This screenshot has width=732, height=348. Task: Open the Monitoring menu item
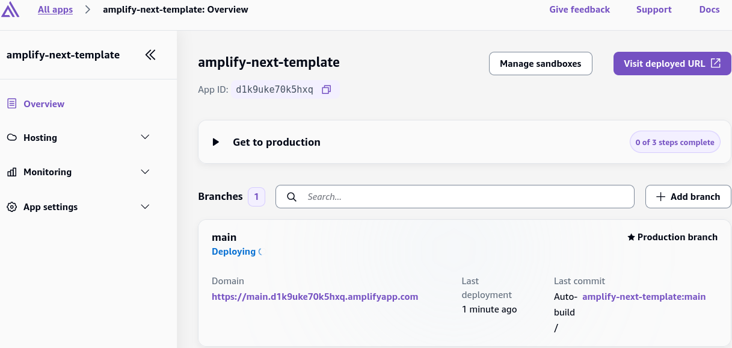[x=47, y=172]
